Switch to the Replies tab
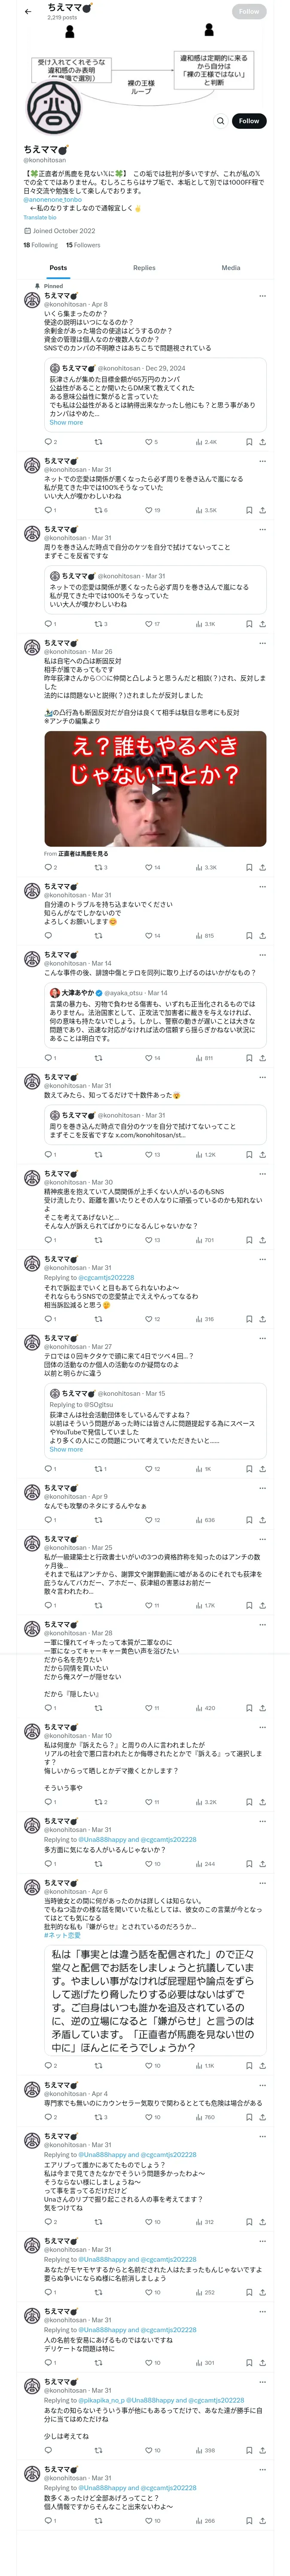 (144, 268)
